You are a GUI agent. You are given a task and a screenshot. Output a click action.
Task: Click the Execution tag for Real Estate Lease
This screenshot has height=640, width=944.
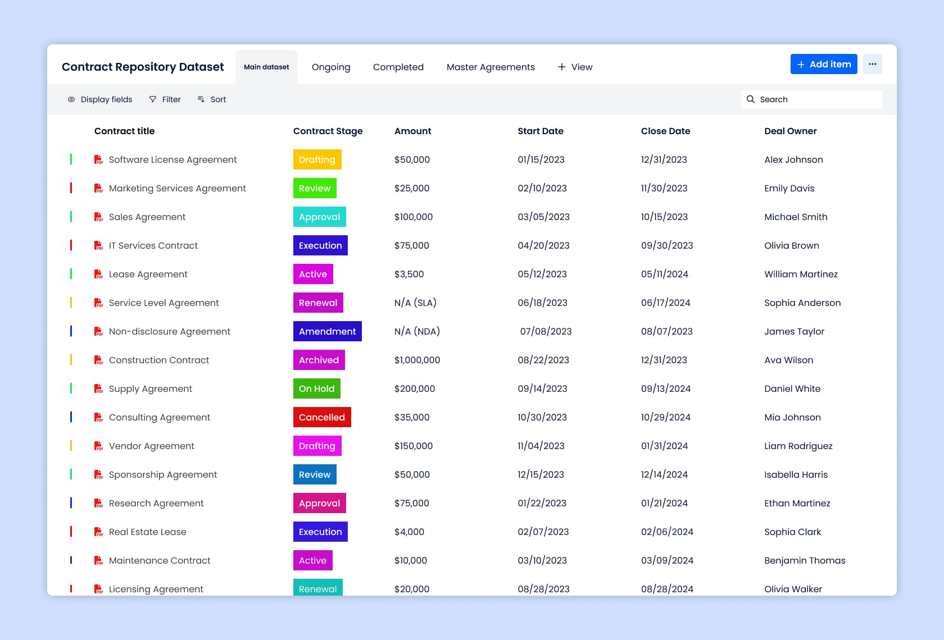320,532
